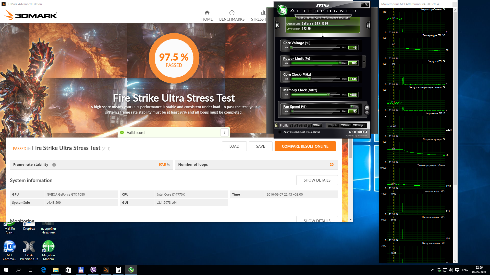Screen dimensions: 490x275
Task: Switch to the BENCHMARKS tab
Action: [232, 16]
